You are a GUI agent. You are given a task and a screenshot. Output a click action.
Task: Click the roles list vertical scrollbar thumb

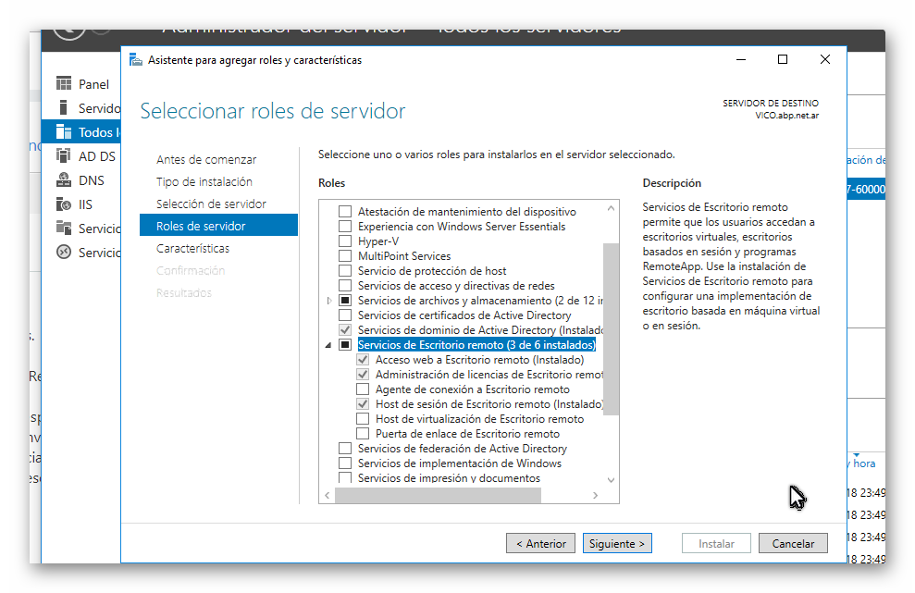click(611, 329)
